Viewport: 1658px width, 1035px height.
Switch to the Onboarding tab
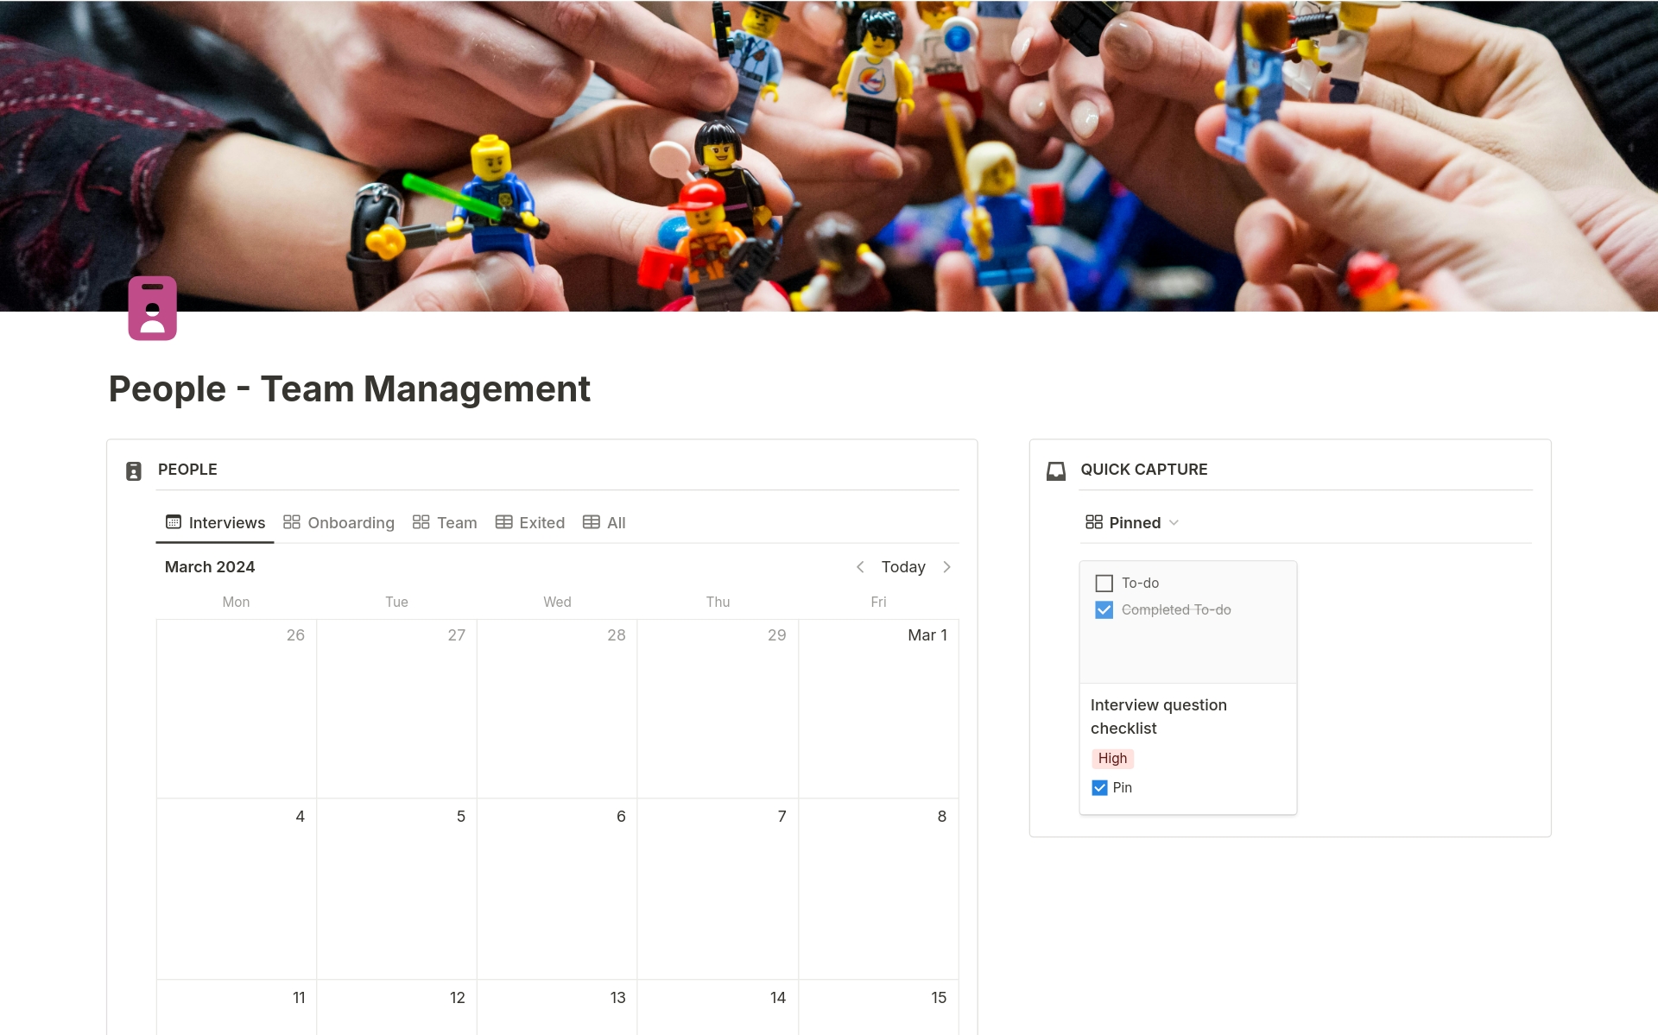click(x=339, y=522)
